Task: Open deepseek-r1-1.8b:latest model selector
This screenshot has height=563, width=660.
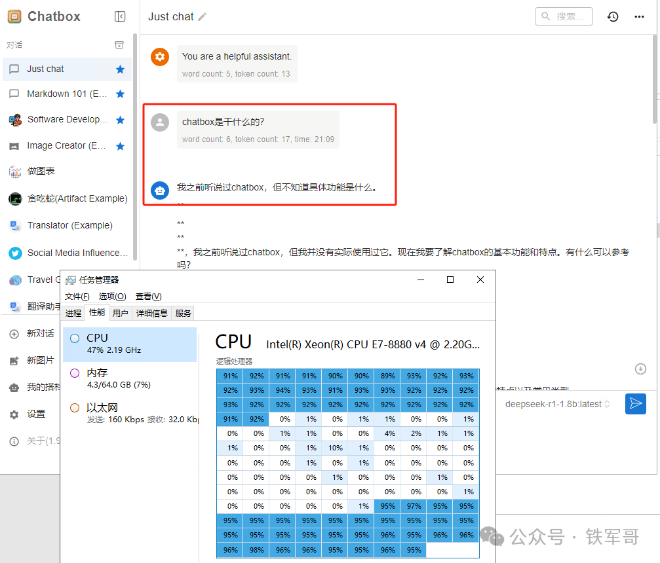Action: pyautogui.click(x=557, y=404)
